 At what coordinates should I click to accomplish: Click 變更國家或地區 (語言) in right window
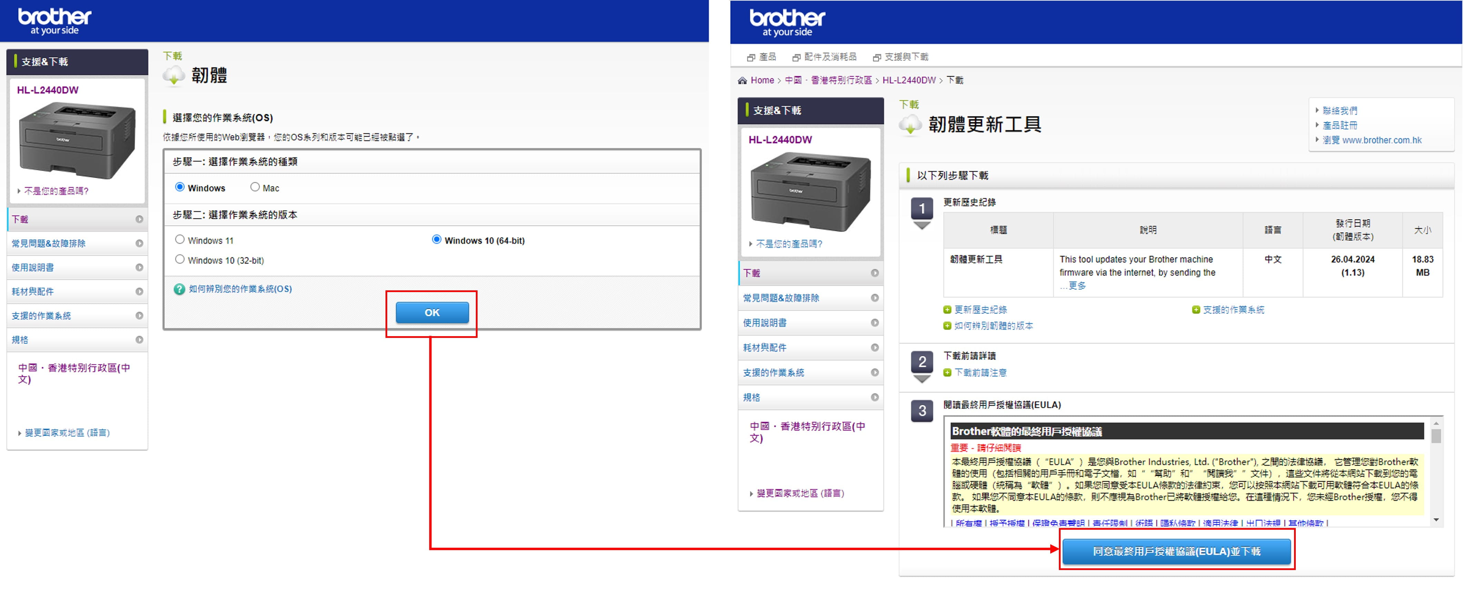(x=800, y=494)
